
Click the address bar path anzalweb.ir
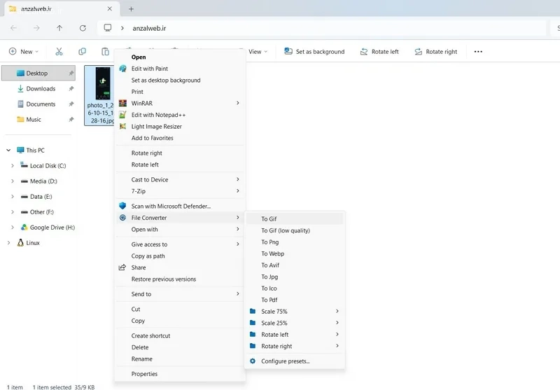149,28
